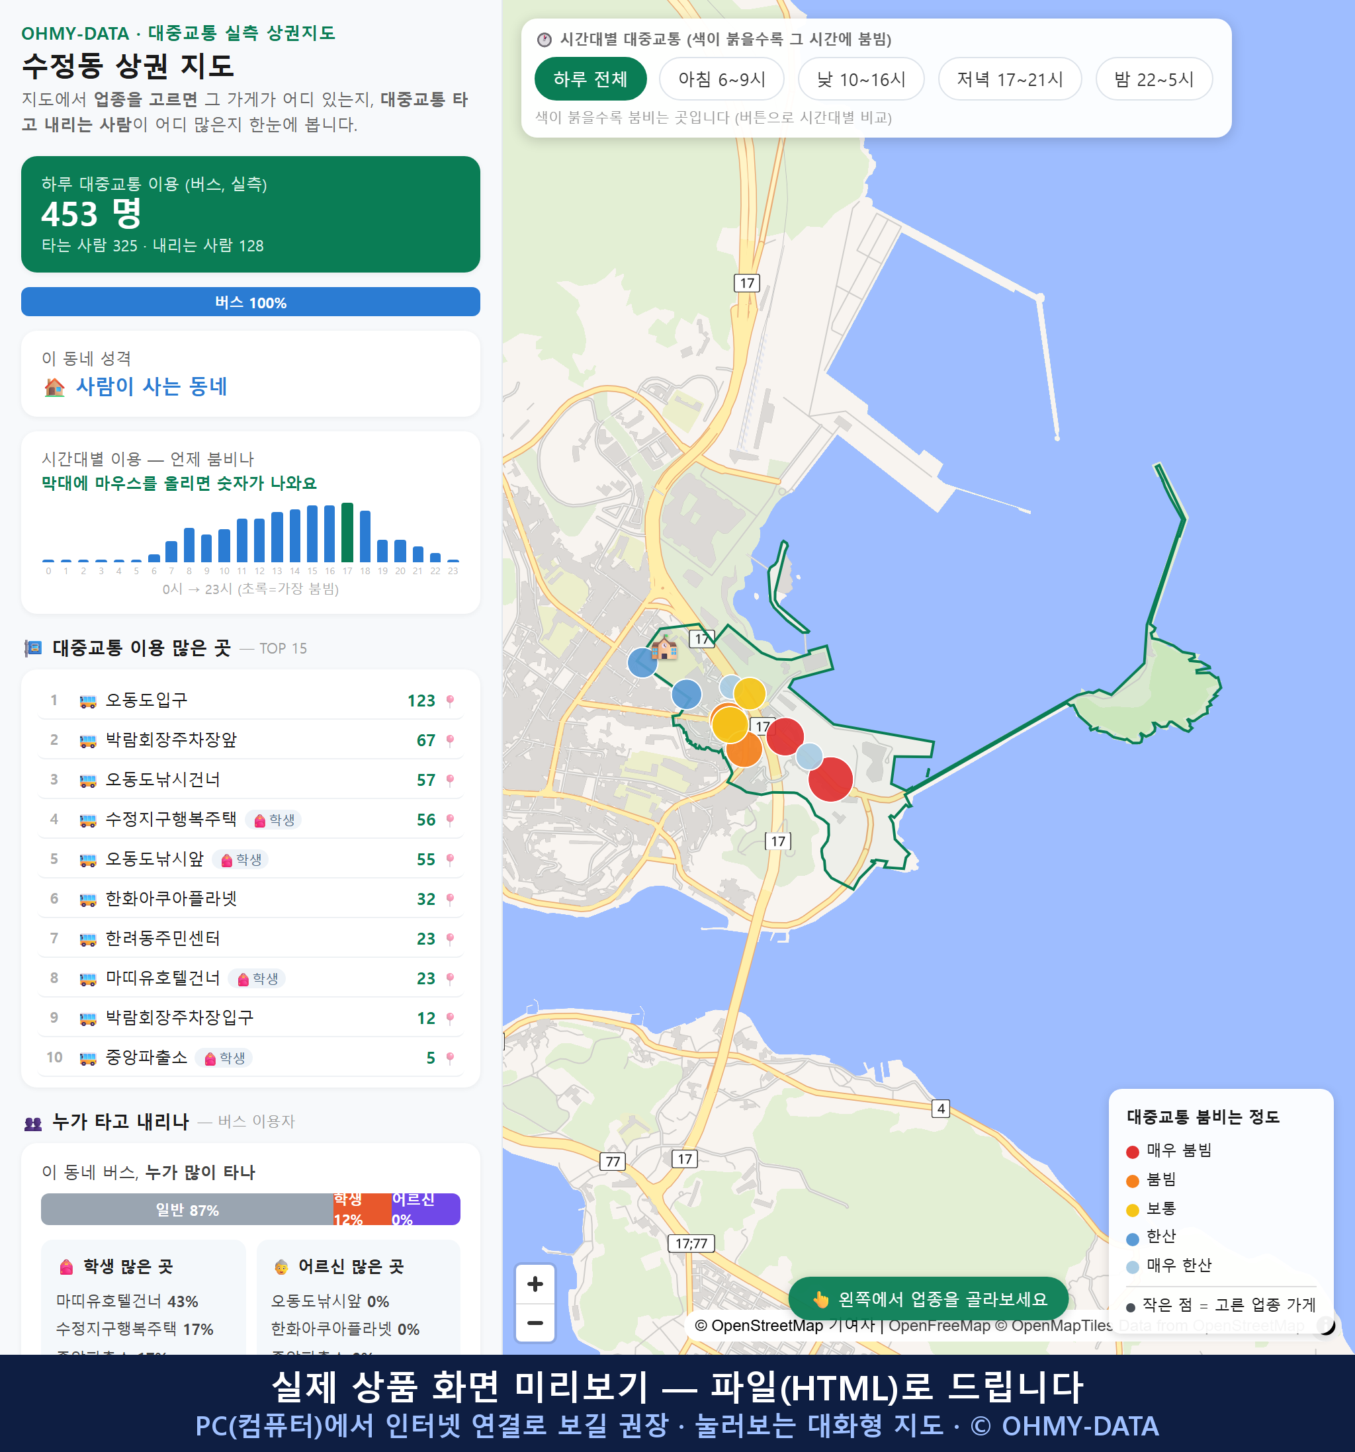Click the bus icon beside 한화아쿠아플라넷
Viewport: 1355px width, 1452px height.
(x=87, y=899)
